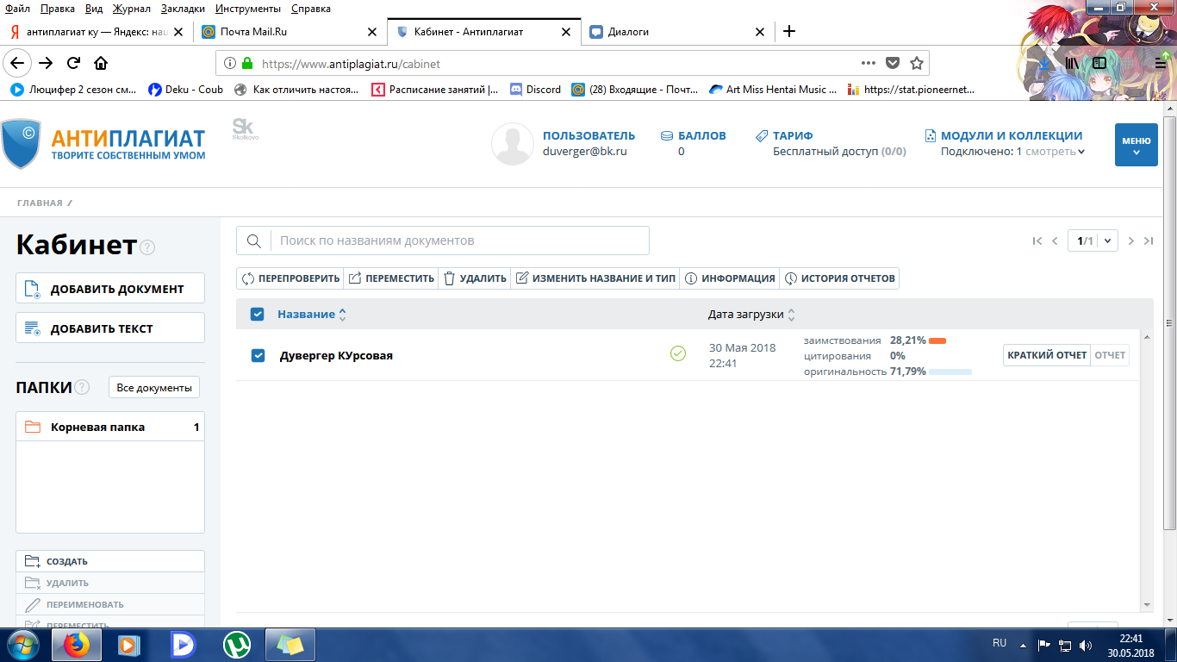Click the search magnifier icon
Viewport: 1177px width, 662px height.
pos(254,241)
